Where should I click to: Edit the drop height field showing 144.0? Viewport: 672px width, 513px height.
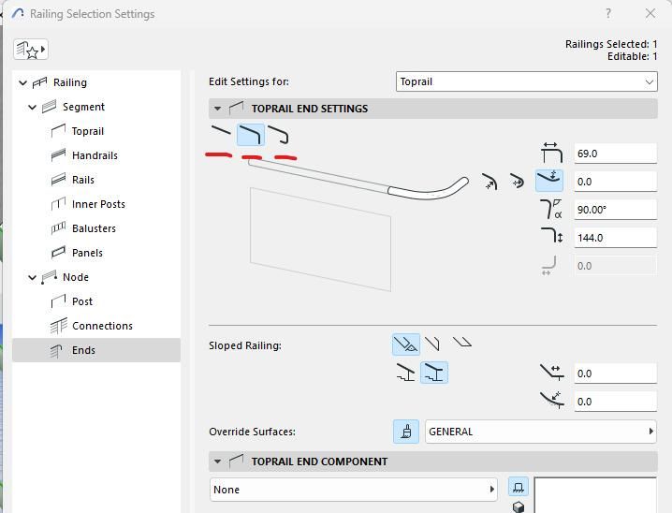615,238
